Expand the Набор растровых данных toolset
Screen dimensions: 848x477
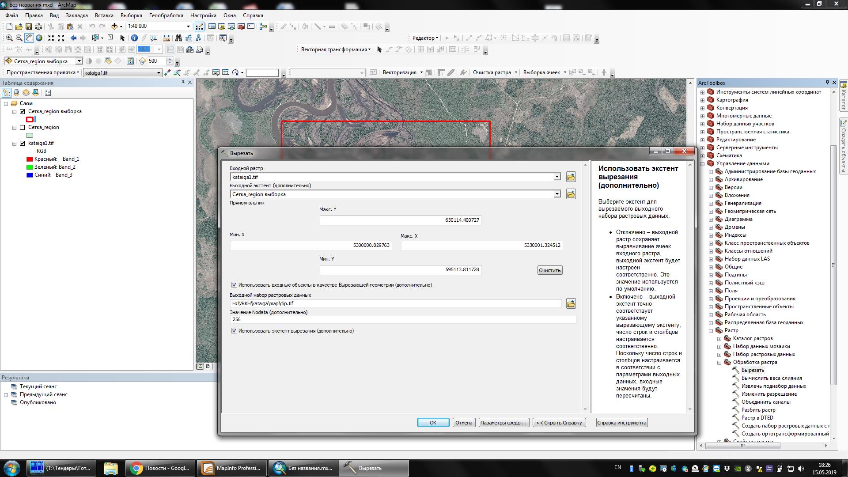pyautogui.click(x=719, y=354)
